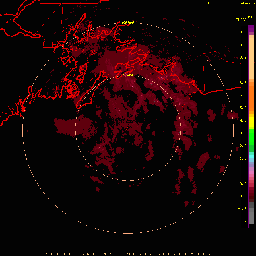Click the light peach color scale segment
The width and height of the screenshot is (256, 256).
251,58
